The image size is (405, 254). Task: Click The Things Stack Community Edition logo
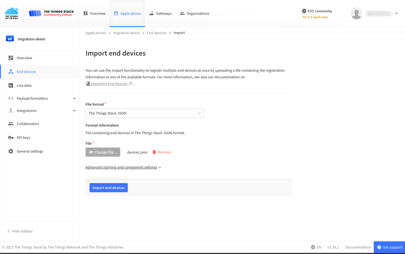[51, 13]
